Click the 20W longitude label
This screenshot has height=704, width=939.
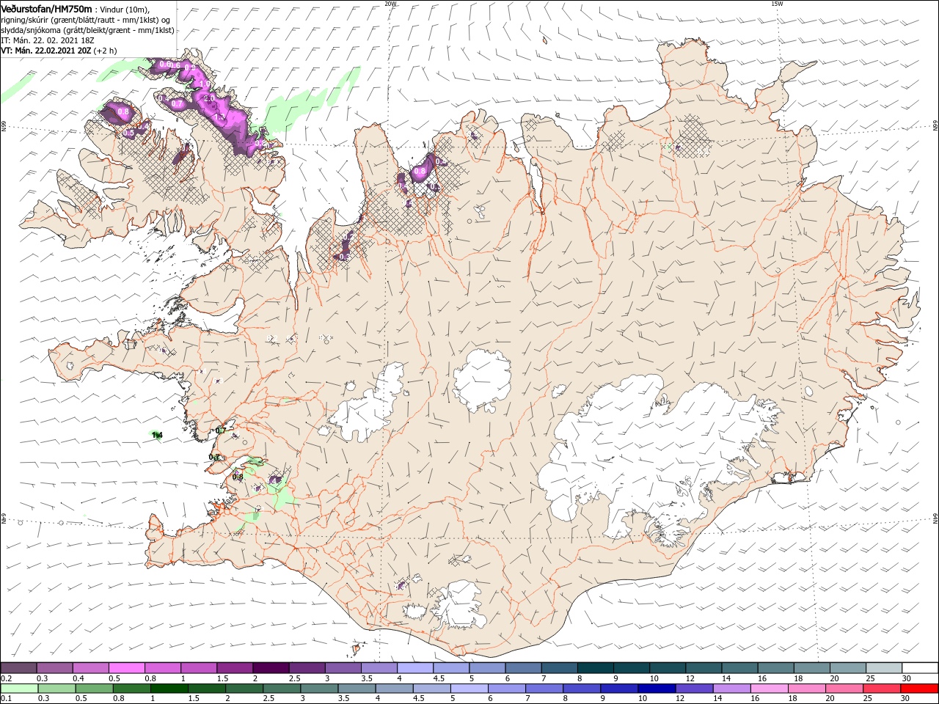tap(390, 4)
